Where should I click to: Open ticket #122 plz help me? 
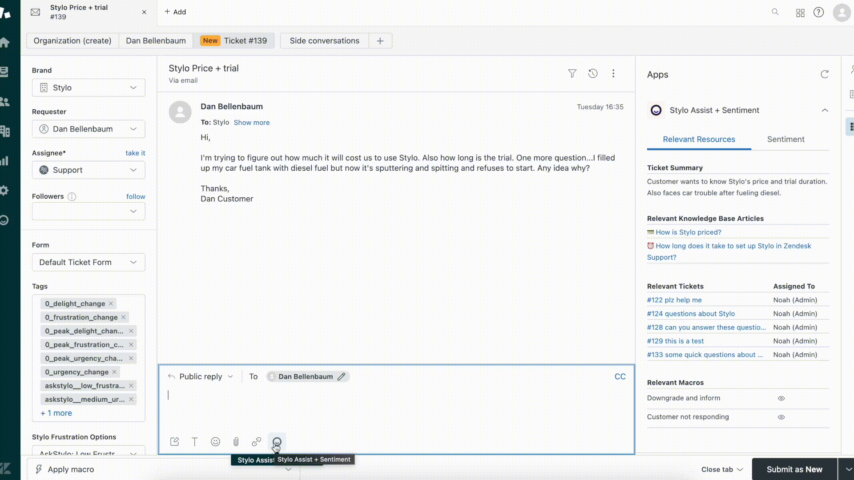pos(674,300)
